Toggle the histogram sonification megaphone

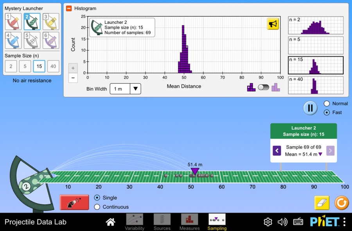point(273,24)
